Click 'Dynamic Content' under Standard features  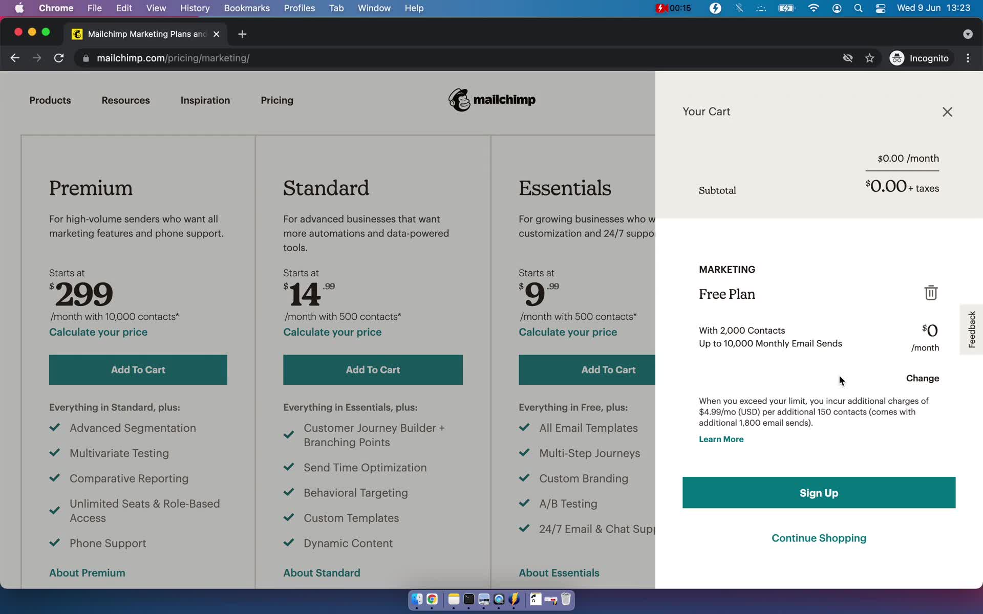[348, 543]
